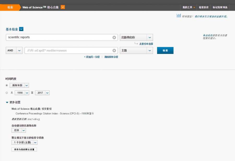Select the 所有年份 radio button
This screenshot has width=235, height=161.
[7, 85]
